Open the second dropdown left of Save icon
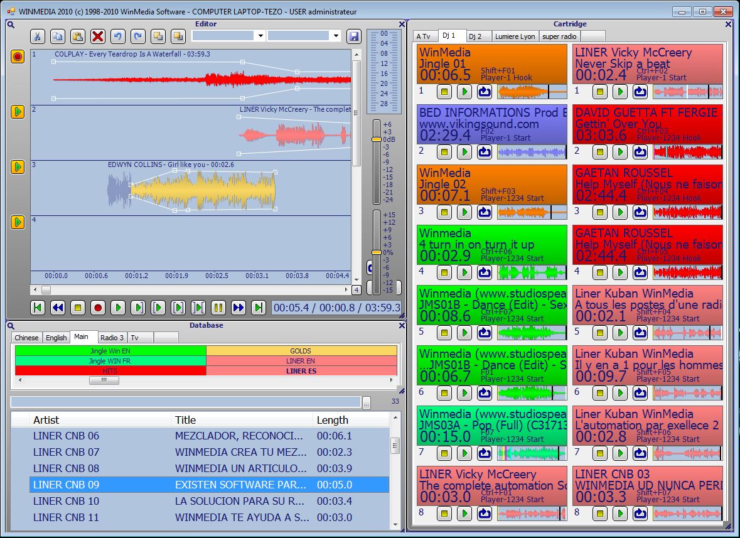This screenshot has width=740, height=538. tap(336, 36)
